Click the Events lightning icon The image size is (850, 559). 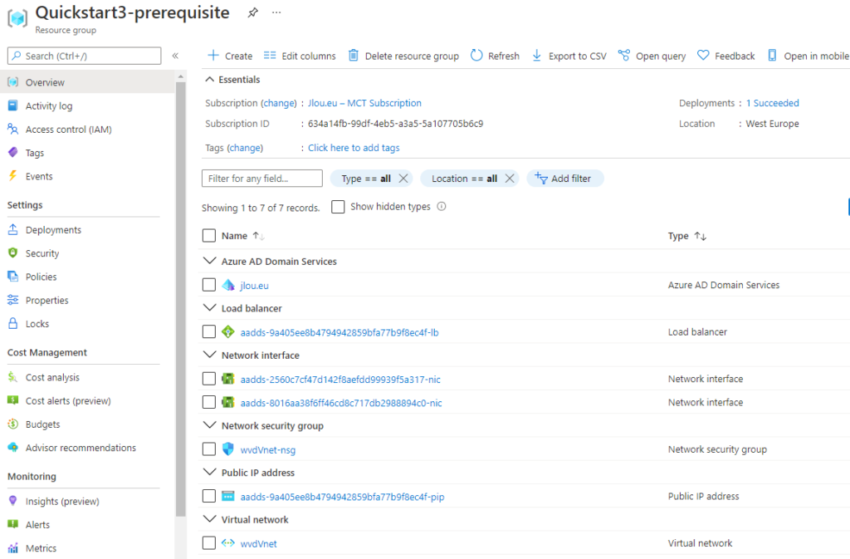[x=13, y=175]
